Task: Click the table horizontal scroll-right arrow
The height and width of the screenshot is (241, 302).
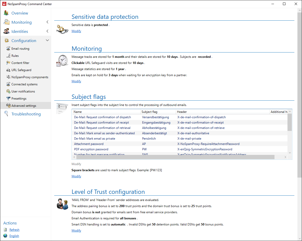Action: point(285,157)
